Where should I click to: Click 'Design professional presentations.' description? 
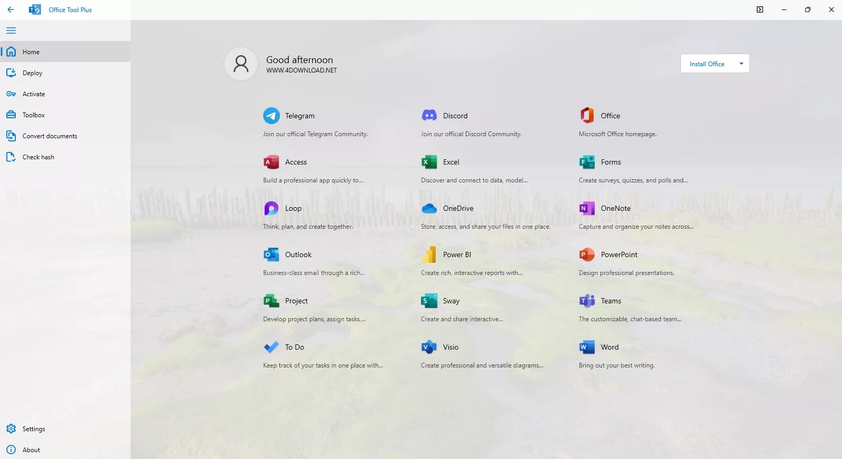coord(626,273)
